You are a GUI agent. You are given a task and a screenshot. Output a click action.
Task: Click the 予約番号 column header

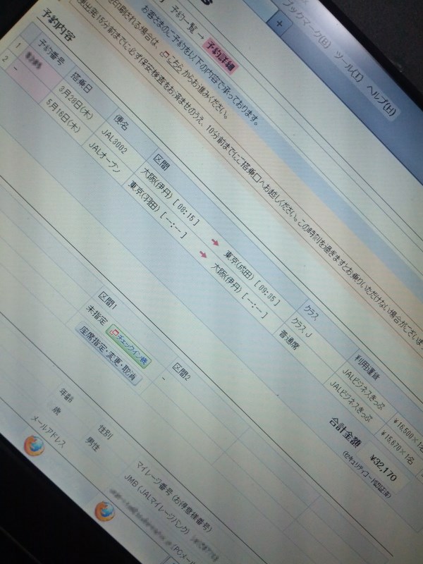point(51,53)
